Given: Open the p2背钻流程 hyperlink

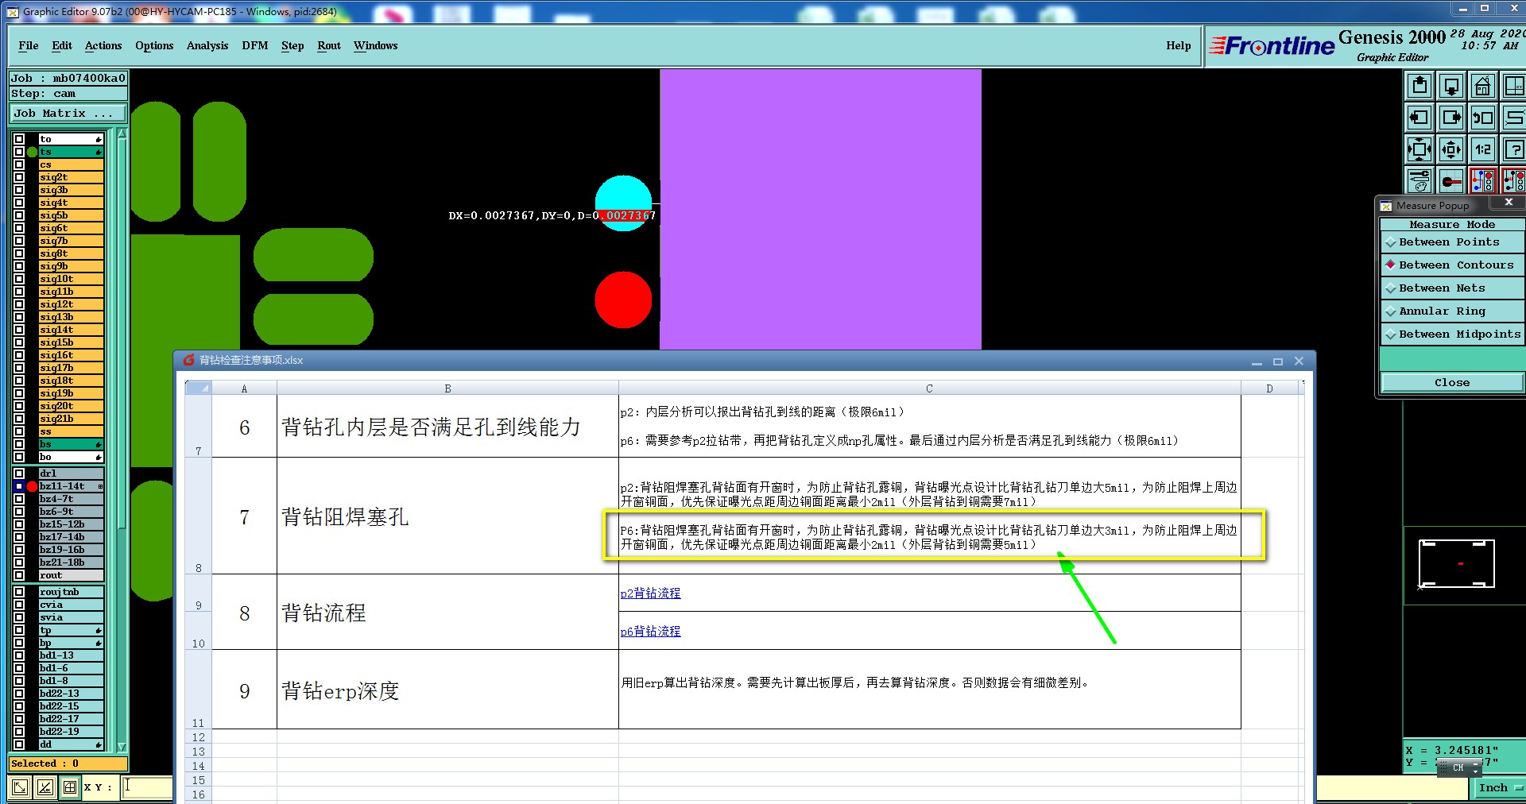Looking at the screenshot, I should [650, 593].
